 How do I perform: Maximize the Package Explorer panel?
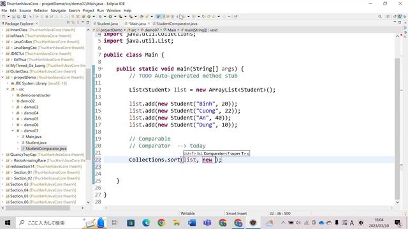[x=88, y=23]
